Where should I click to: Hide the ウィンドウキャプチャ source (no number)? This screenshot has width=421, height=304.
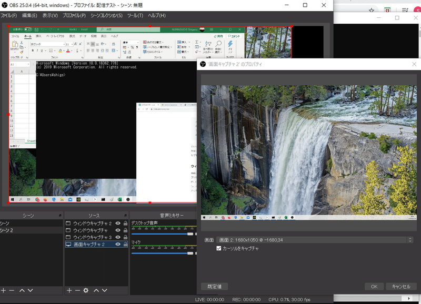(x=118, y=230)
